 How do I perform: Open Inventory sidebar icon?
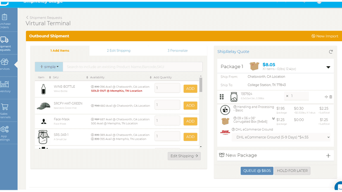point(5,84)
